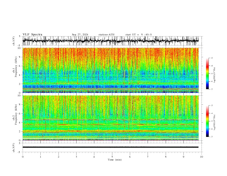
Task: Click the "Time (min)" axis title
Action: [x=115, y=160]
